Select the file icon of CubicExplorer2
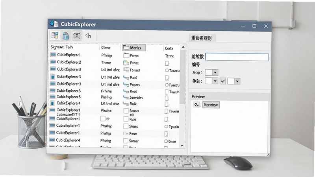The height and width of the screenshot is (177, 315). point(53,62)
